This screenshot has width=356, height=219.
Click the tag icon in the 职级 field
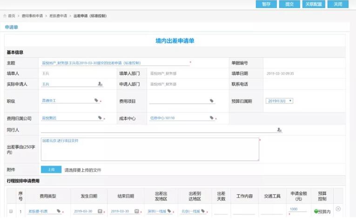tap(96, 100)
